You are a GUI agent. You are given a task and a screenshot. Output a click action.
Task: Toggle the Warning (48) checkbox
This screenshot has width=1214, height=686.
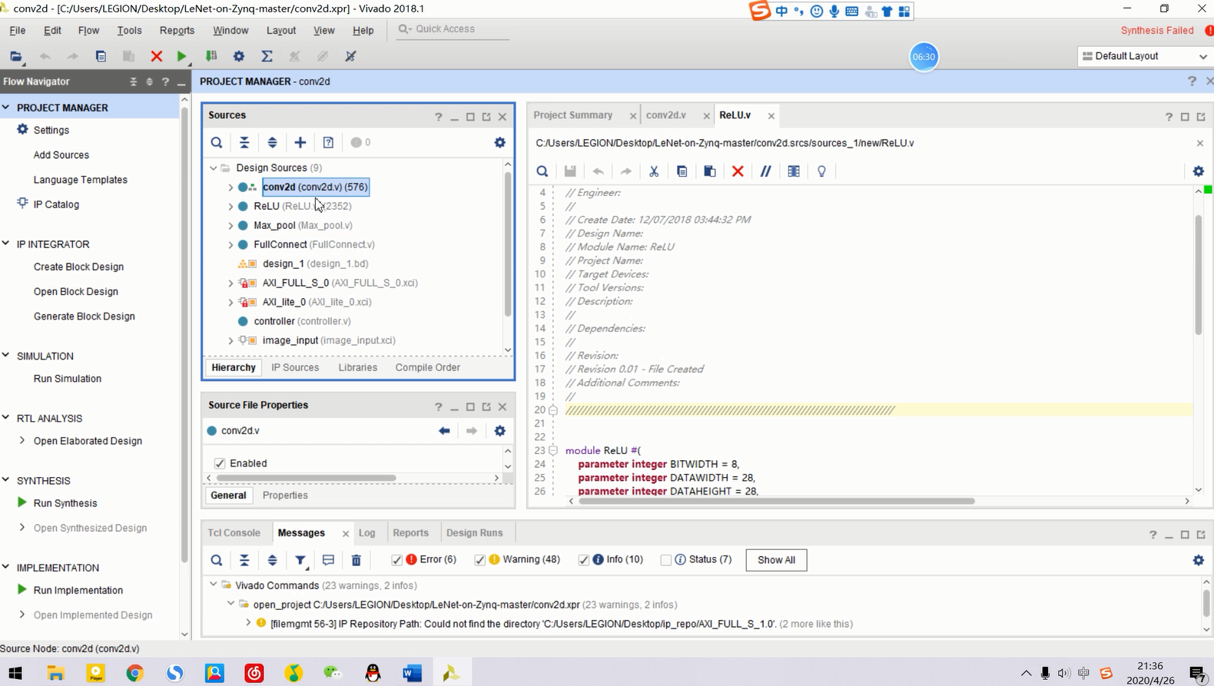click(479, 560)
